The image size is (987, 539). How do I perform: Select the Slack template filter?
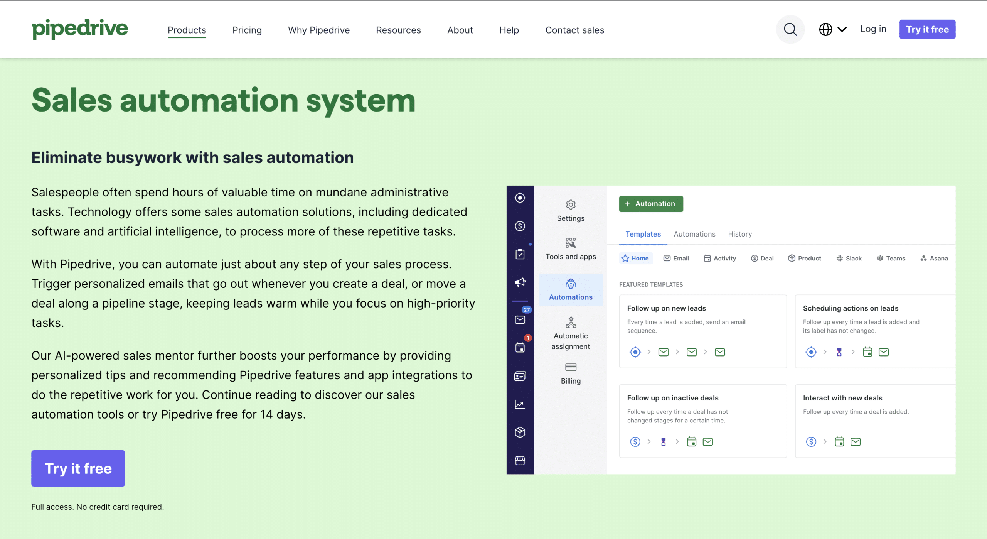click(849, 258)
